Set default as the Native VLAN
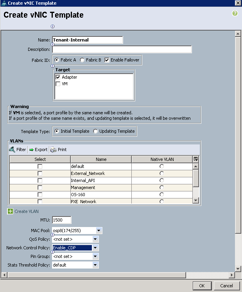This screenshot has width=242, height=292. click(x=161, y=166)
